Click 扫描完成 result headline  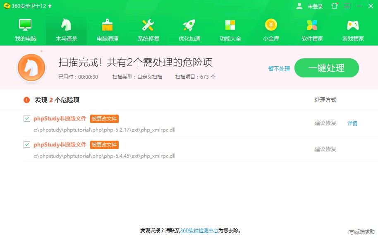[136, 63]
